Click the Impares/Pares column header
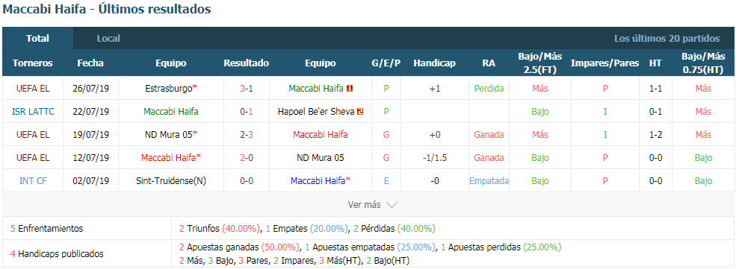The image size is (736, 269). (604, 63)
